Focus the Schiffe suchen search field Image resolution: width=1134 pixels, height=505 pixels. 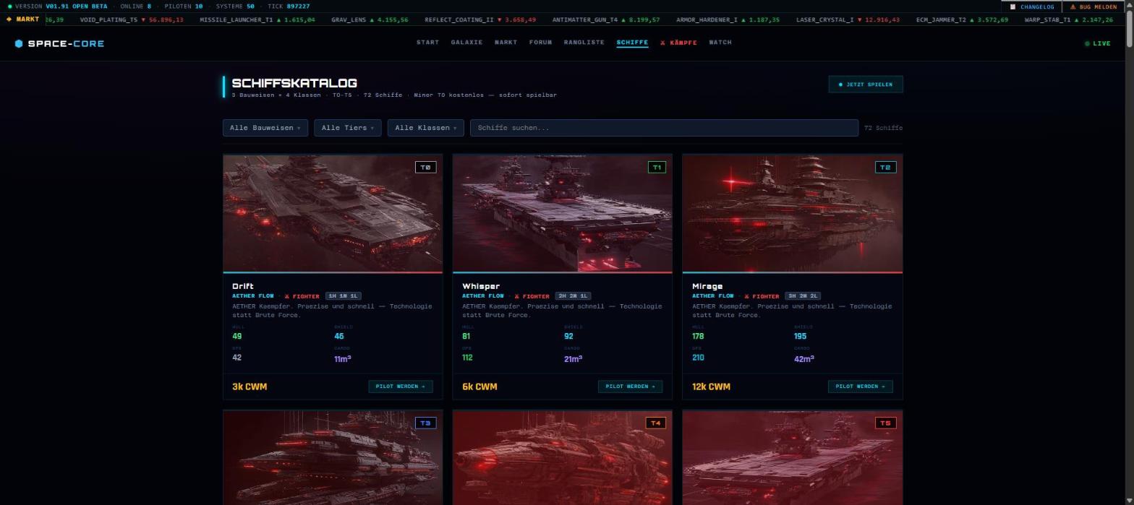click(x=664, y=128)
